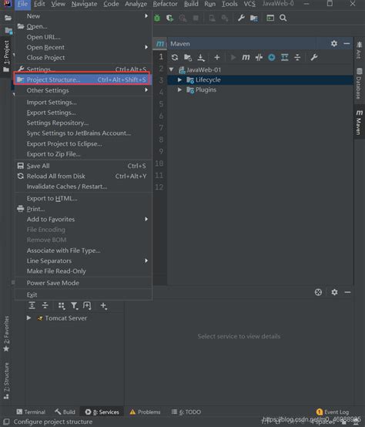Open Maven panel gear options
Screen dimensions: 365x427
click(334, 44)
